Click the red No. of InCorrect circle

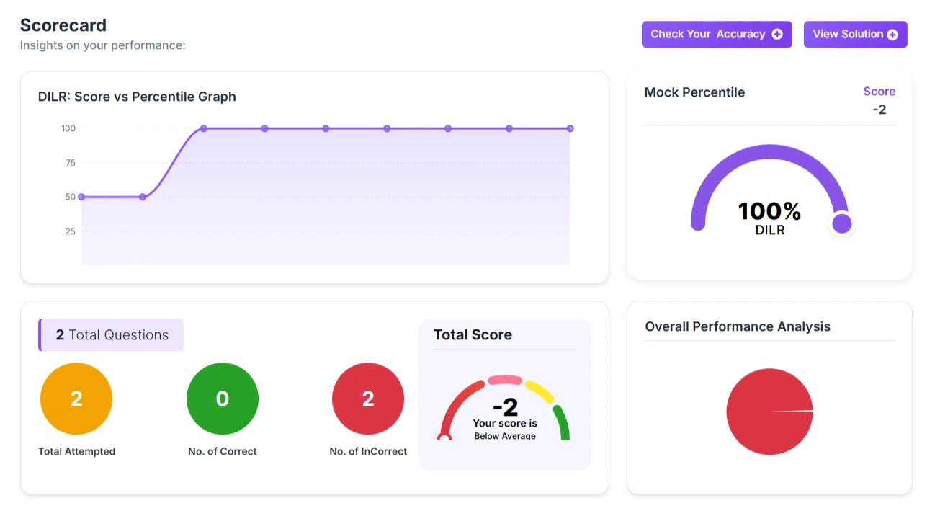click(x=368, y=399)
